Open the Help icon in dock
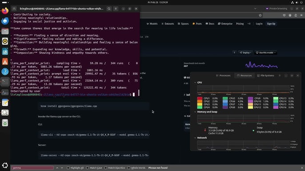 pyautogui.click(x=5, y=71)
